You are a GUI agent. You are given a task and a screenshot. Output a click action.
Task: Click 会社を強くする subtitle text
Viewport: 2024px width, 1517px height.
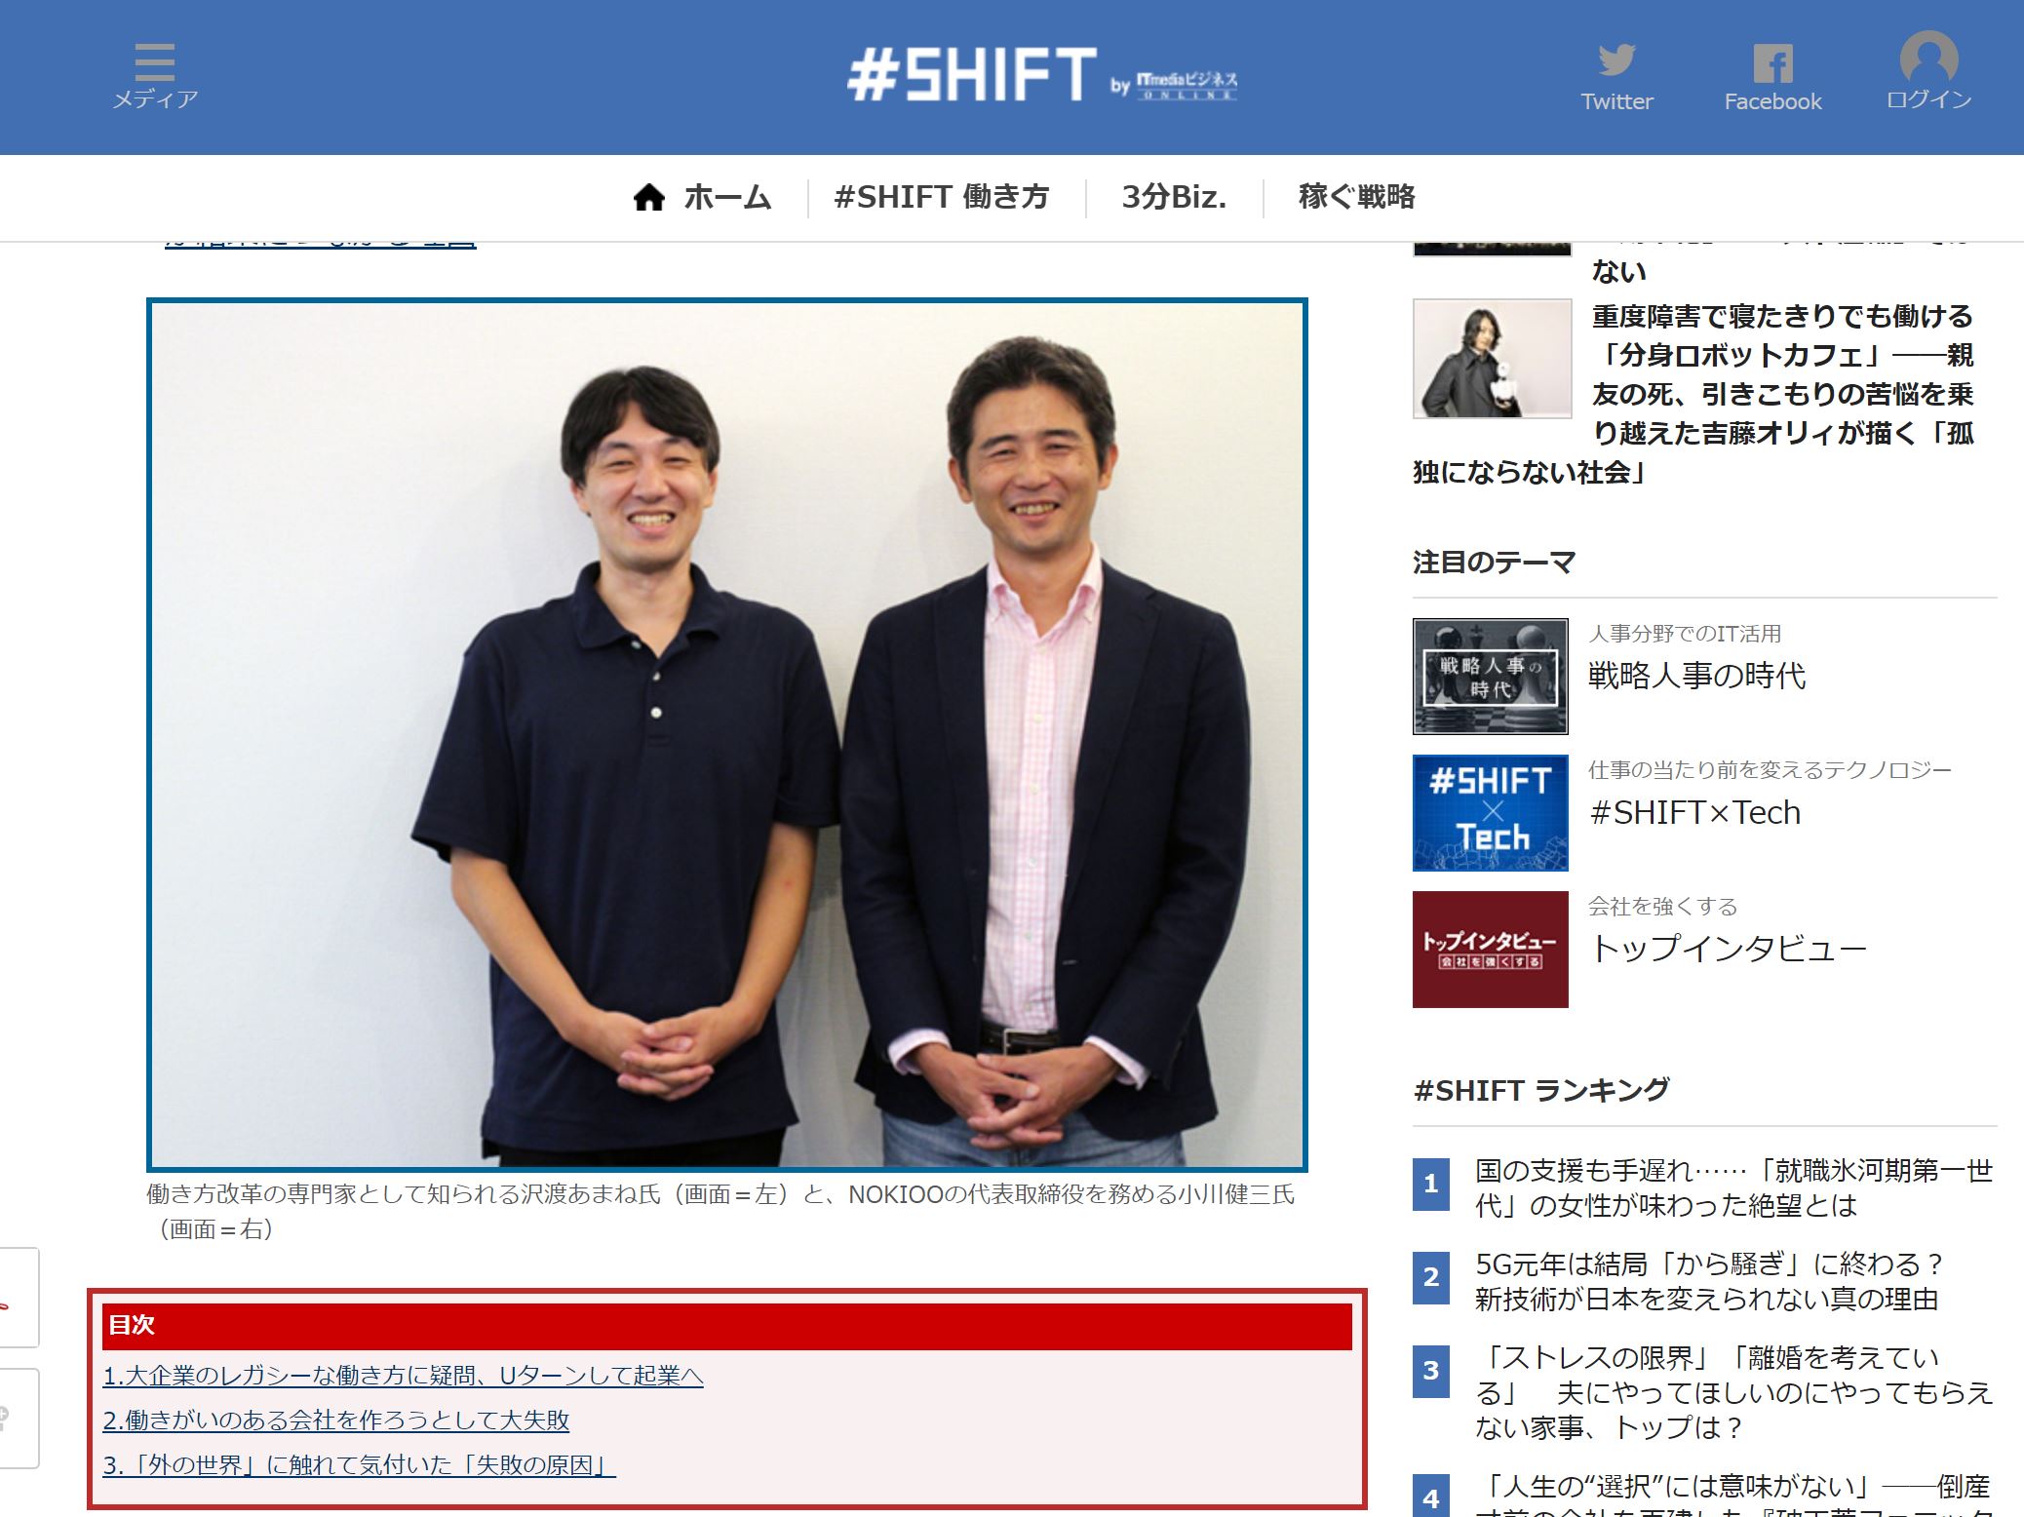coord(1662,907)
